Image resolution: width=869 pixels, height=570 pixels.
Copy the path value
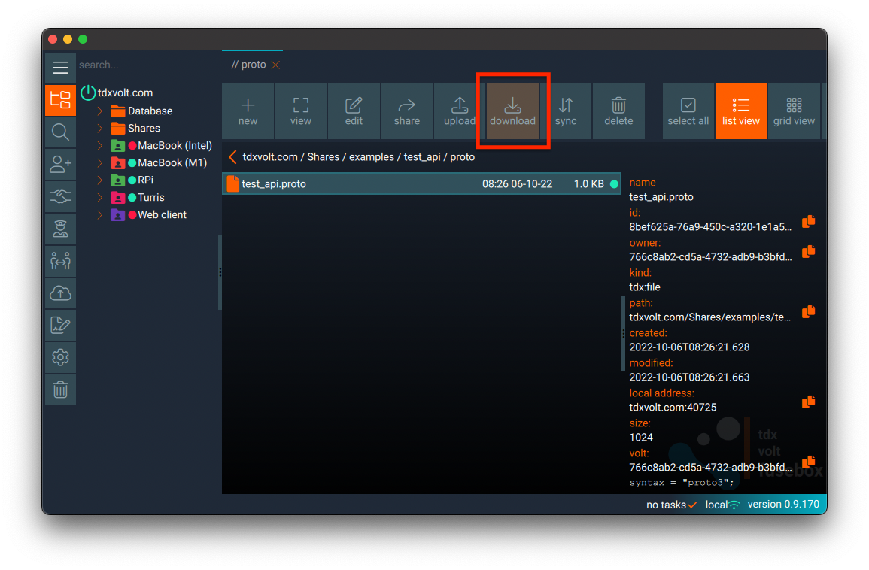pyautogui.click(x=809, y=312)
